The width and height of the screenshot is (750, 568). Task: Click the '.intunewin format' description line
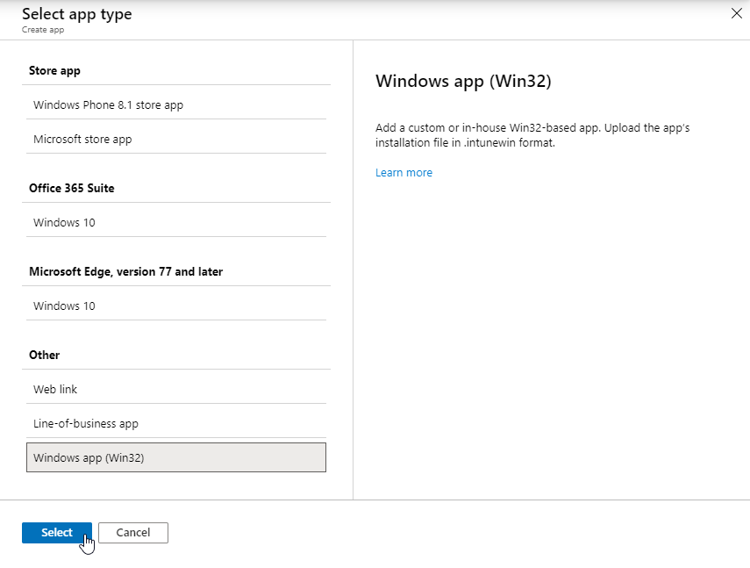coord(465,142)
